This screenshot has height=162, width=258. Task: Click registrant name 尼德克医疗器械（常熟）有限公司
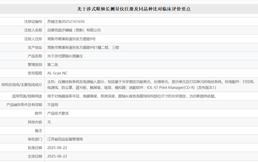[74, 30]
